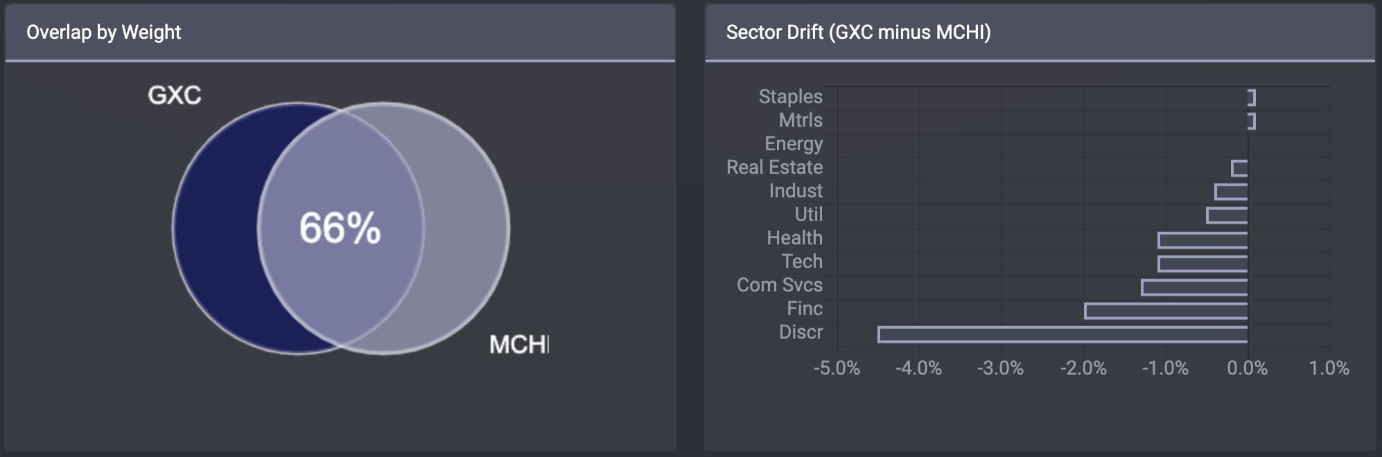Click the Energy sector label
1382x457 pixels.
(x=794, y=143)
